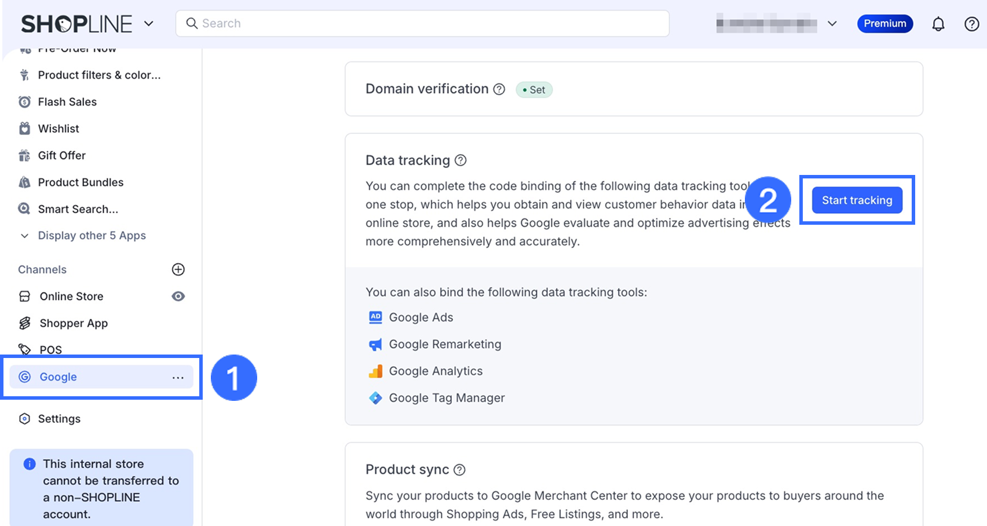Click the Premium plan badge
The image size is (987, 526).
tap(884, 24)
